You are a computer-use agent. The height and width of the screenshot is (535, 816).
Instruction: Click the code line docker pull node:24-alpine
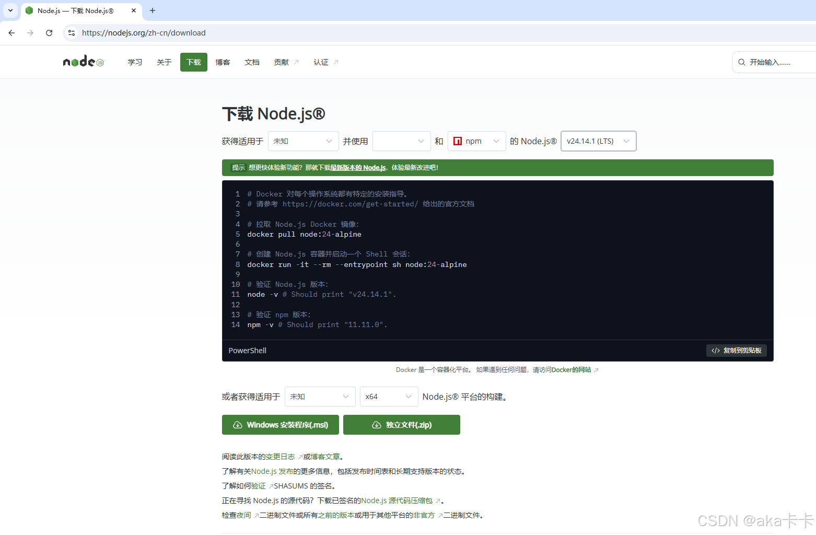(304, 234)
